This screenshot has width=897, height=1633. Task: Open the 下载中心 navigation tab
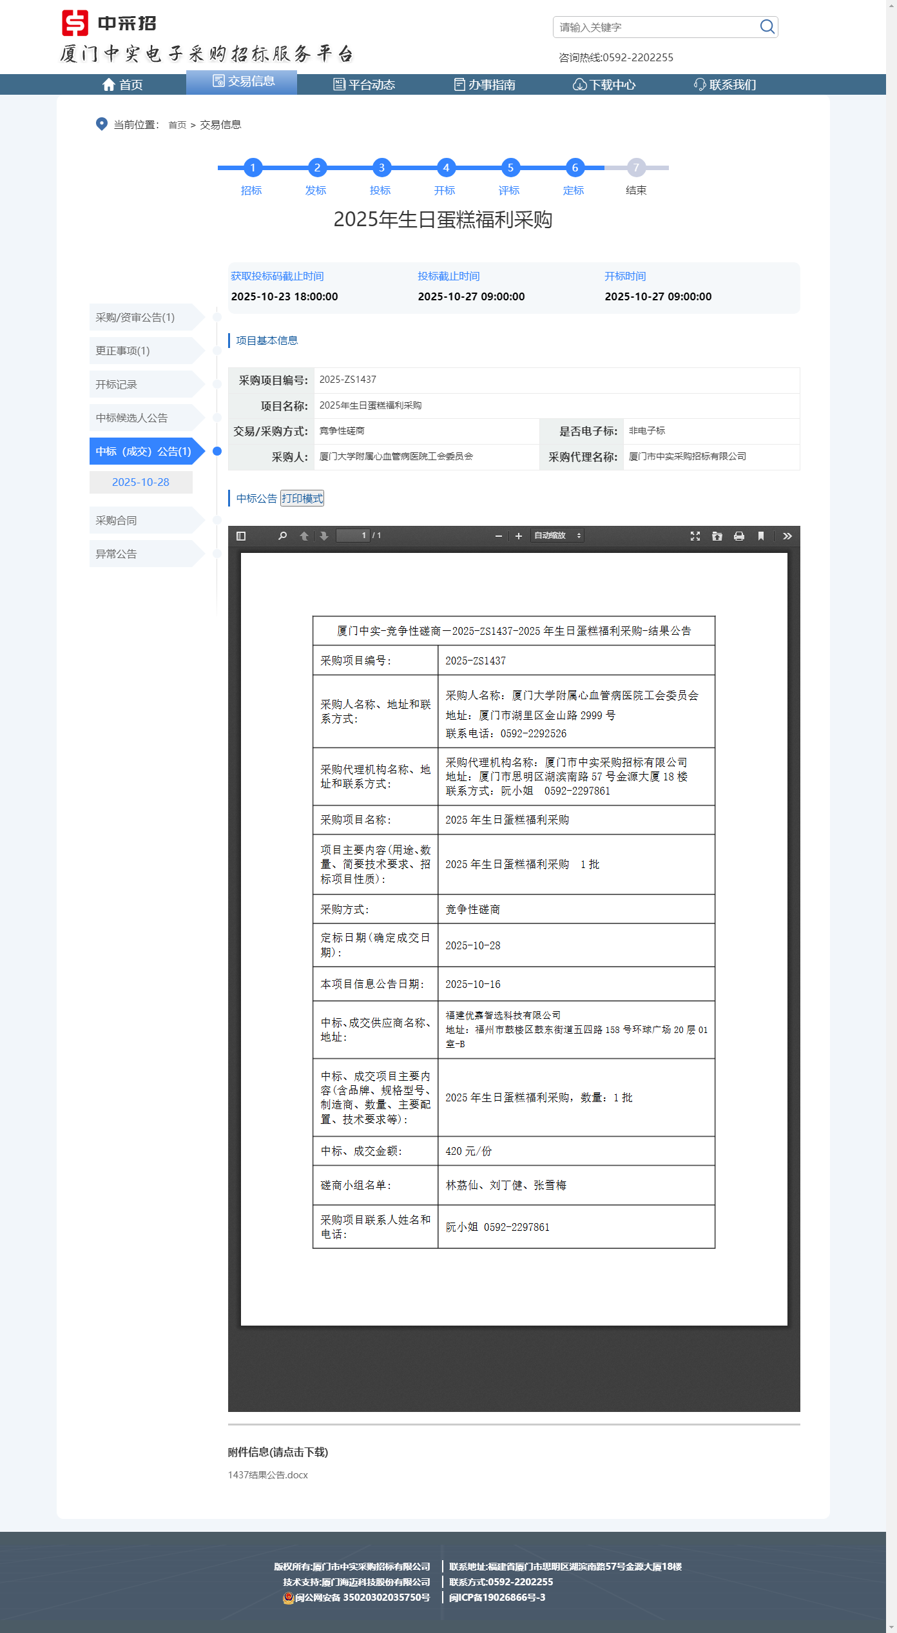[604, 84]
